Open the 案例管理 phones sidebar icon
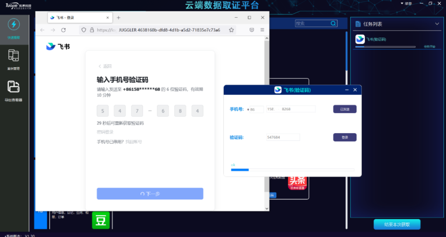 tap(13, 55)
